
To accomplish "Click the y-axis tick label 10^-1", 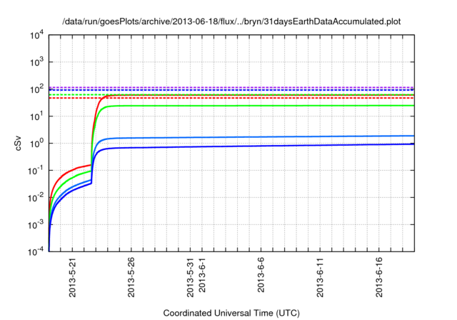I will coord(36,171).
